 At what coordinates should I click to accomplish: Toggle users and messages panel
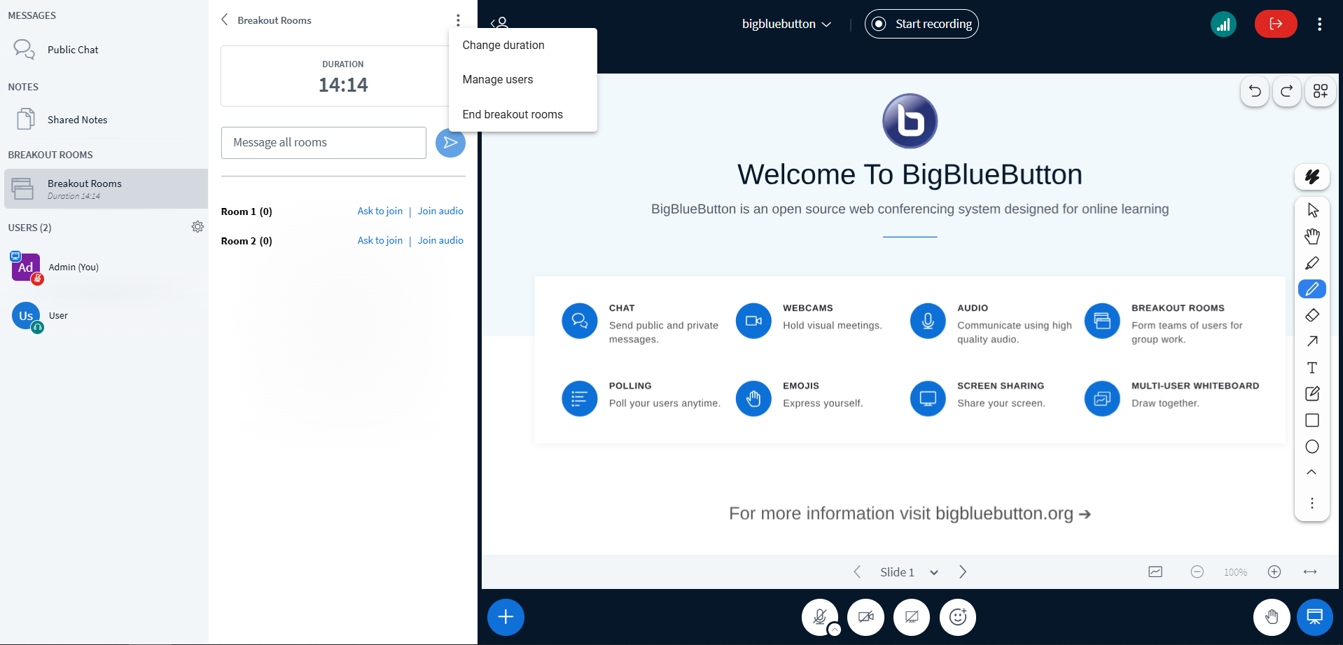point(499,23)
